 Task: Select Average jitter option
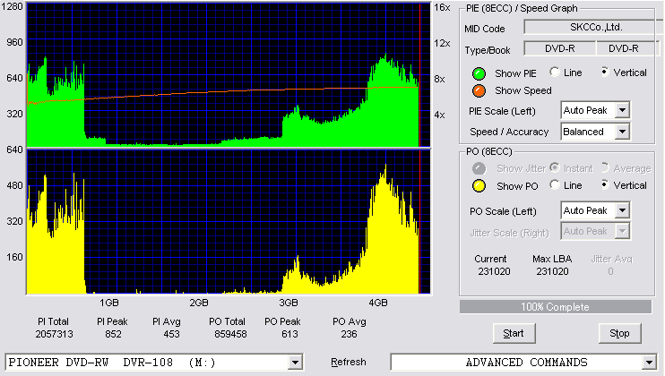[x=605, y=167]
